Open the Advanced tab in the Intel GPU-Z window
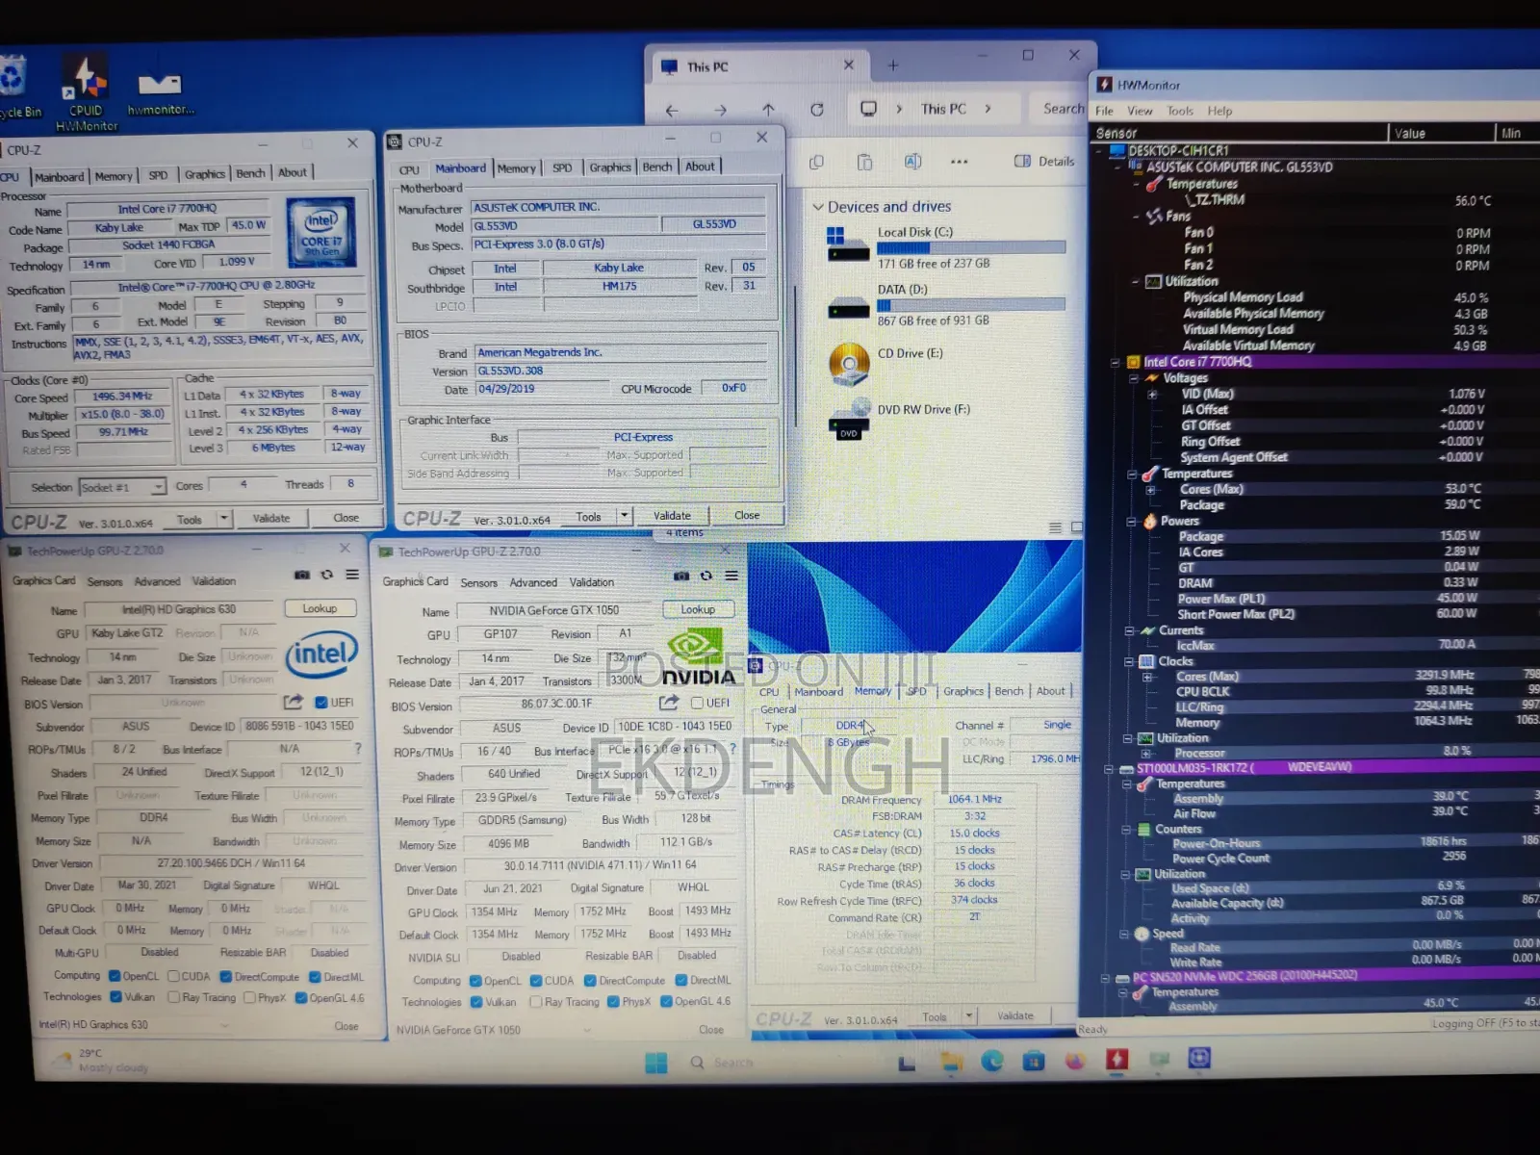The height and width of the screenshot is (1155, 1540). (x=157, y=581)
